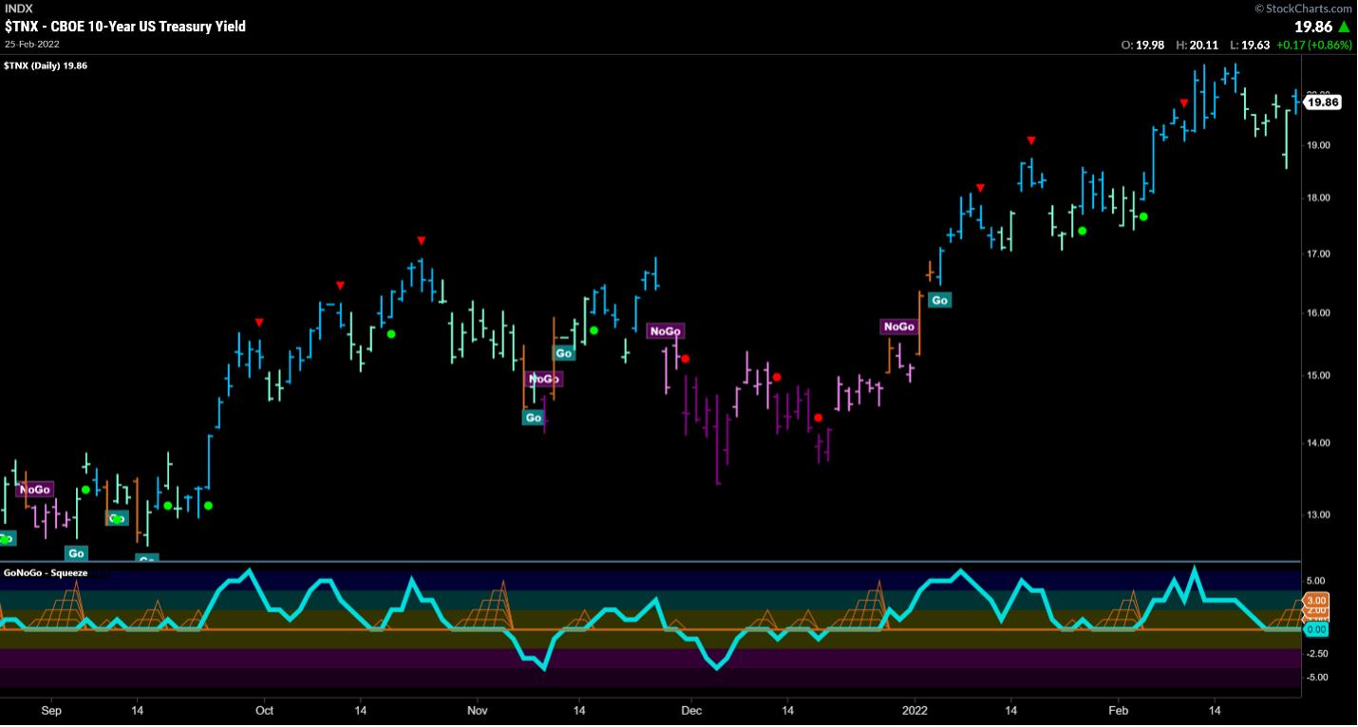Select the red triangle above the late-October peak
Screen dimensions: 1358x727
[x=421, y=241]
